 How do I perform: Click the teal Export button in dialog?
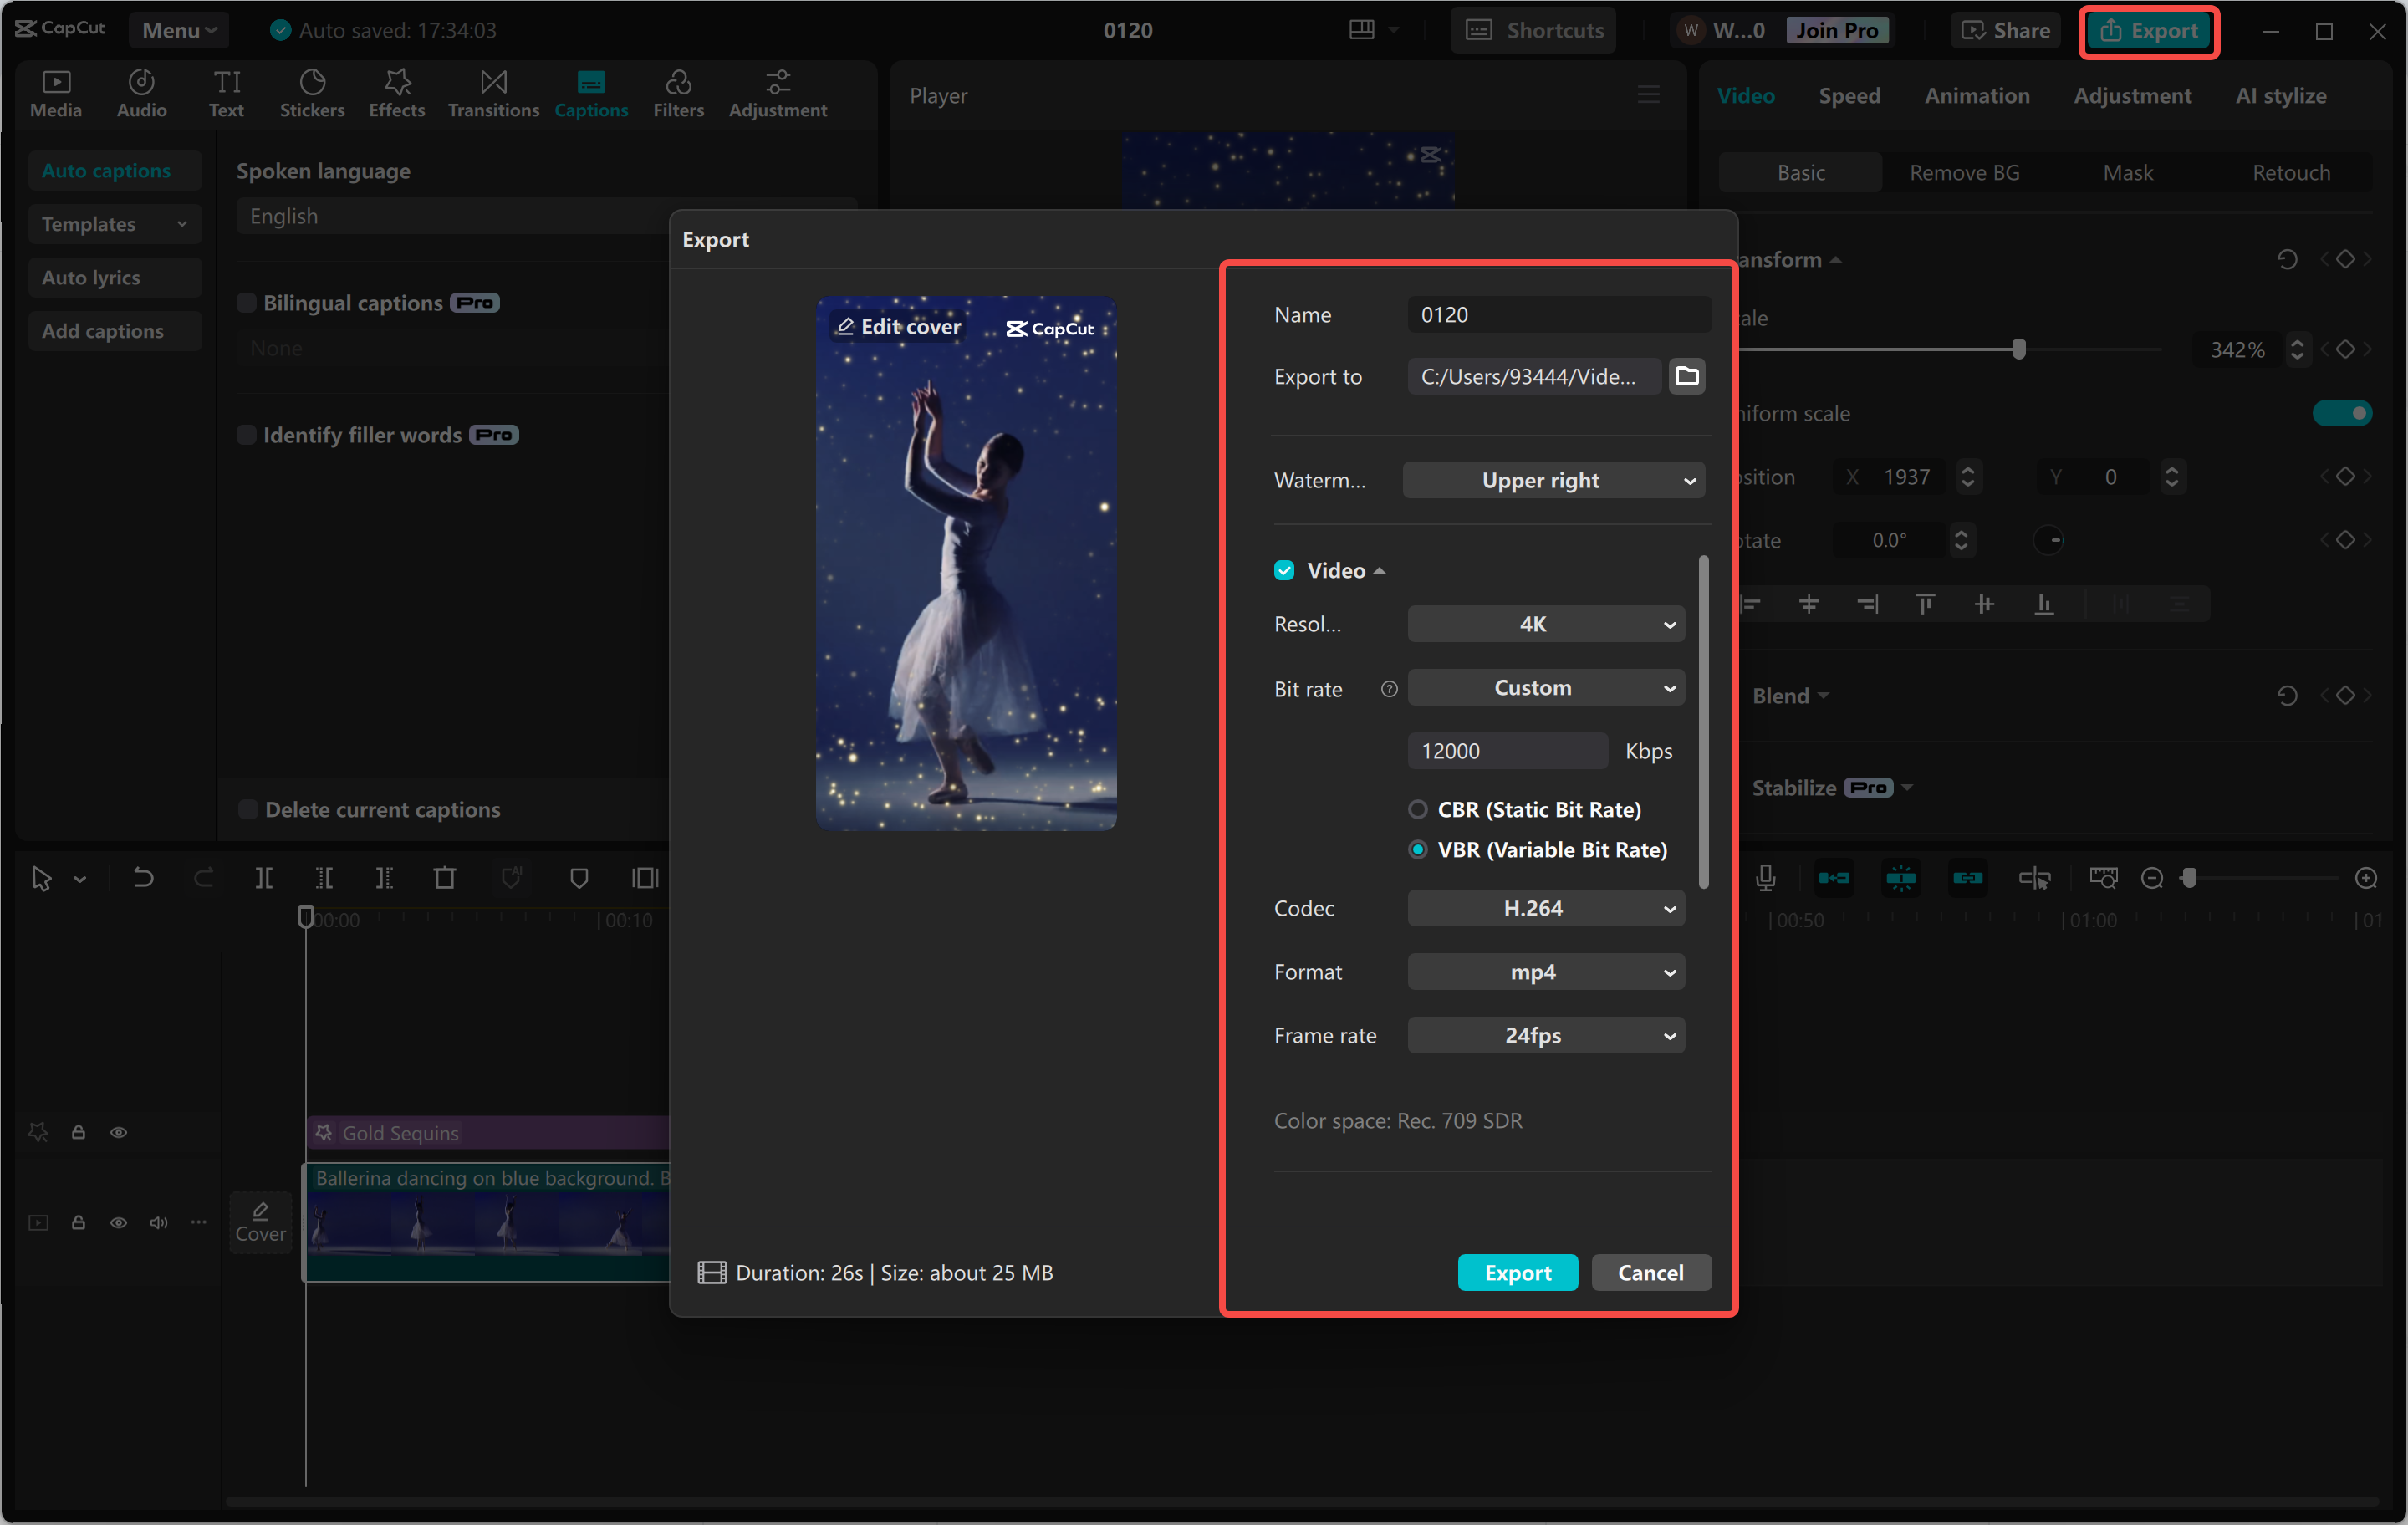click(1517, 1272)
